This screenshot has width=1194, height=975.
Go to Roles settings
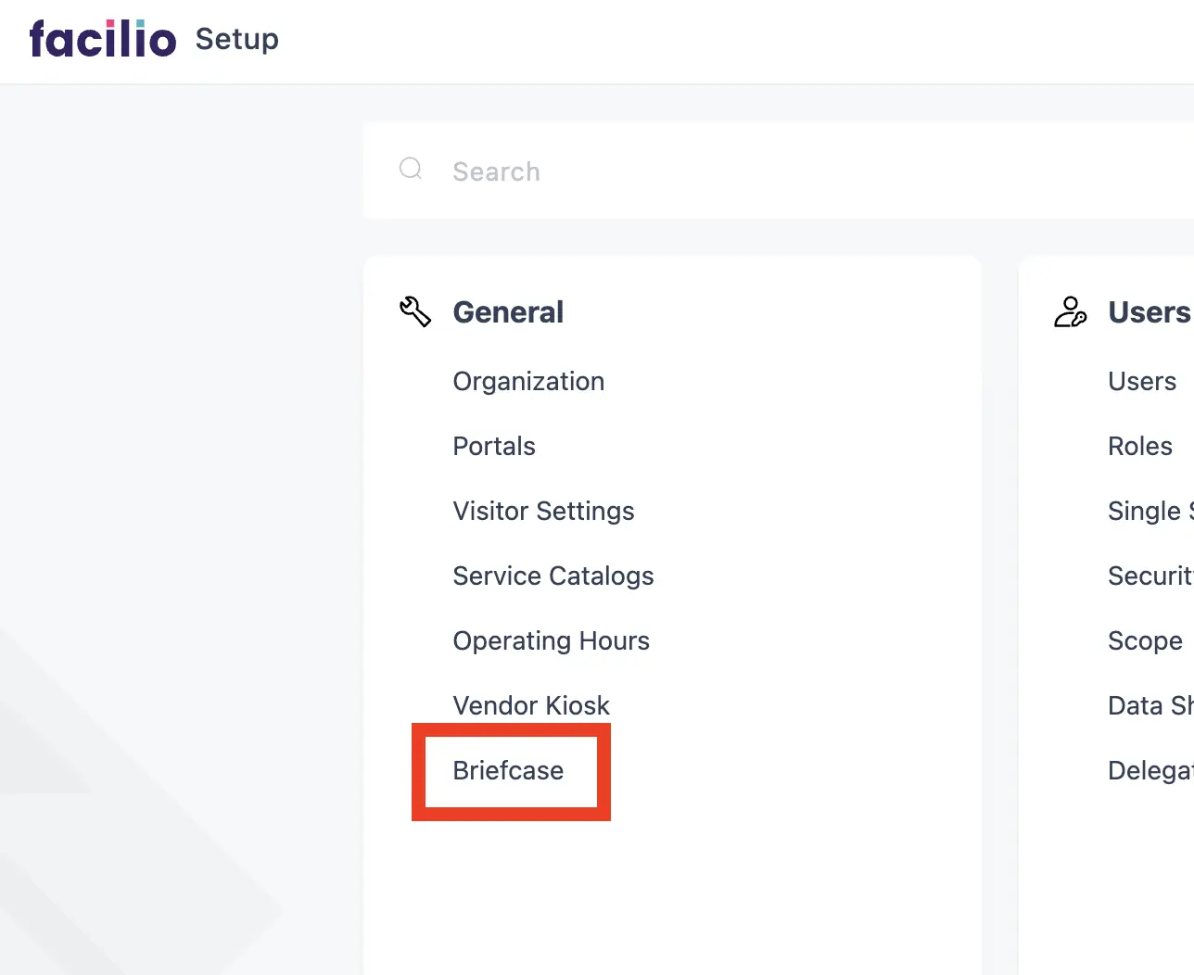[1140, 447]
